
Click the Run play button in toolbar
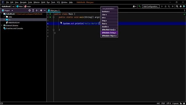tap(162, 6)
